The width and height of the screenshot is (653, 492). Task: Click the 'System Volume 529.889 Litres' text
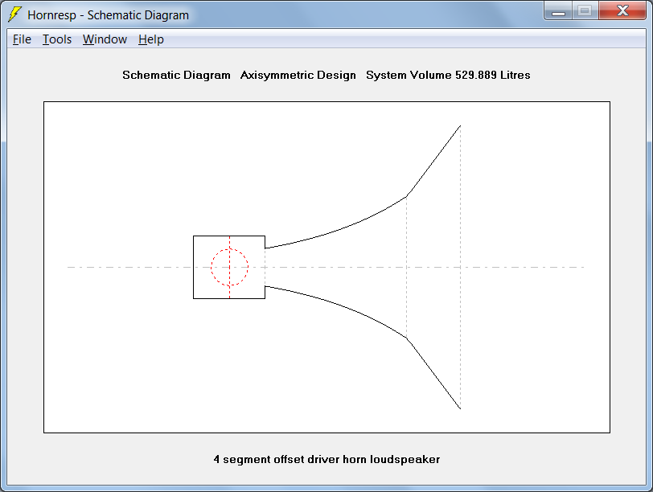pos(448,75)
